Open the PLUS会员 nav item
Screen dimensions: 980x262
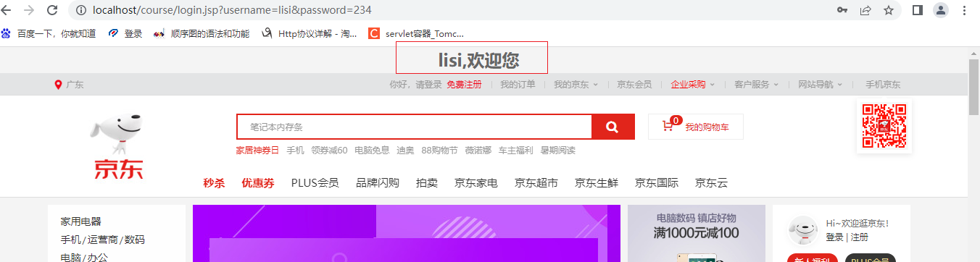[315, 182]
